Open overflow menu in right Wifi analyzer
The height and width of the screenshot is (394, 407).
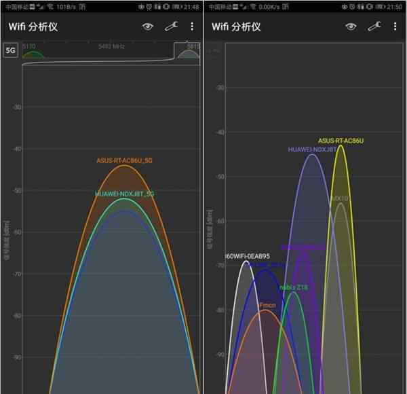[395, 26]
